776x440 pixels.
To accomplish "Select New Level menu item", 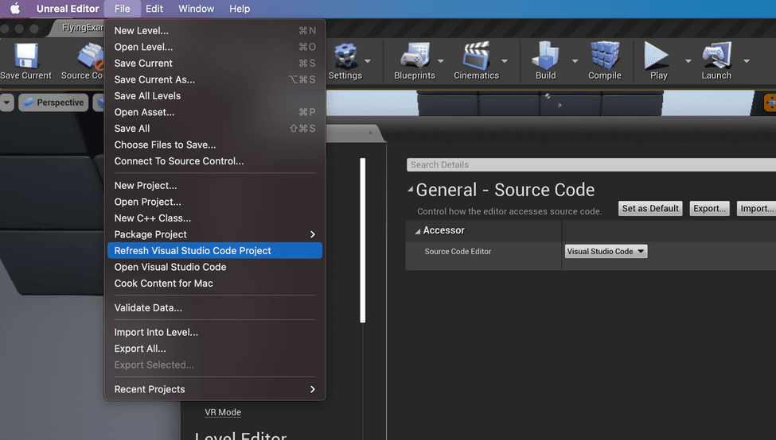I will pos(214,31).
